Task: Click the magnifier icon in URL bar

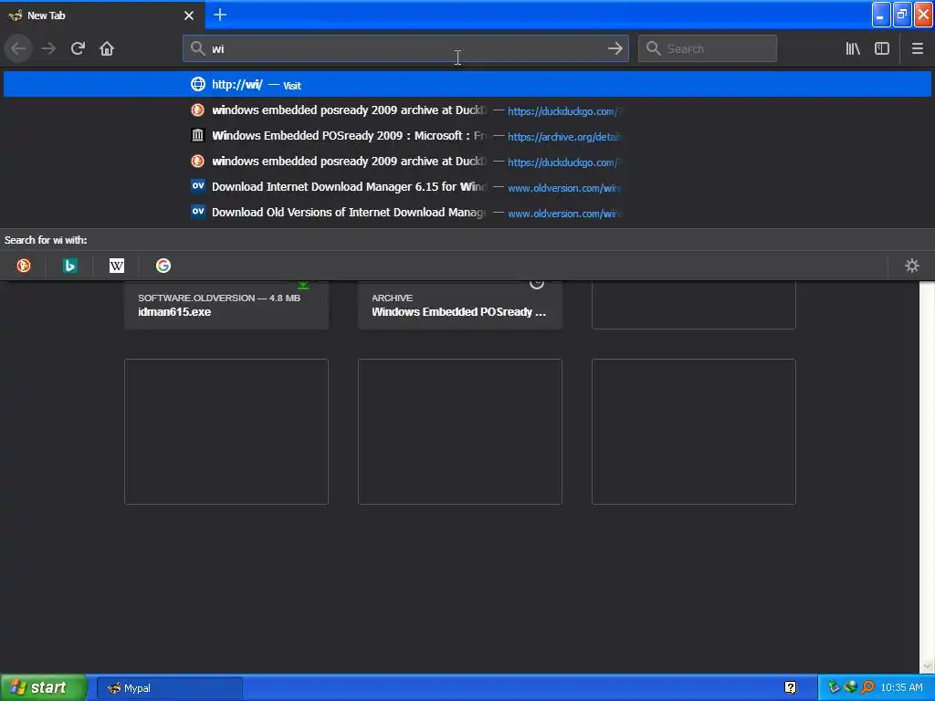Action: pos(197,48)
